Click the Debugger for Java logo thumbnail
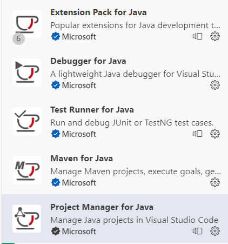 pos(27,72)
